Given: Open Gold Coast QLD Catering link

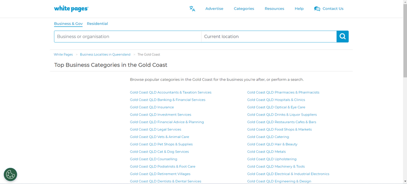Looking at the screenshot, I should (268, 137).
